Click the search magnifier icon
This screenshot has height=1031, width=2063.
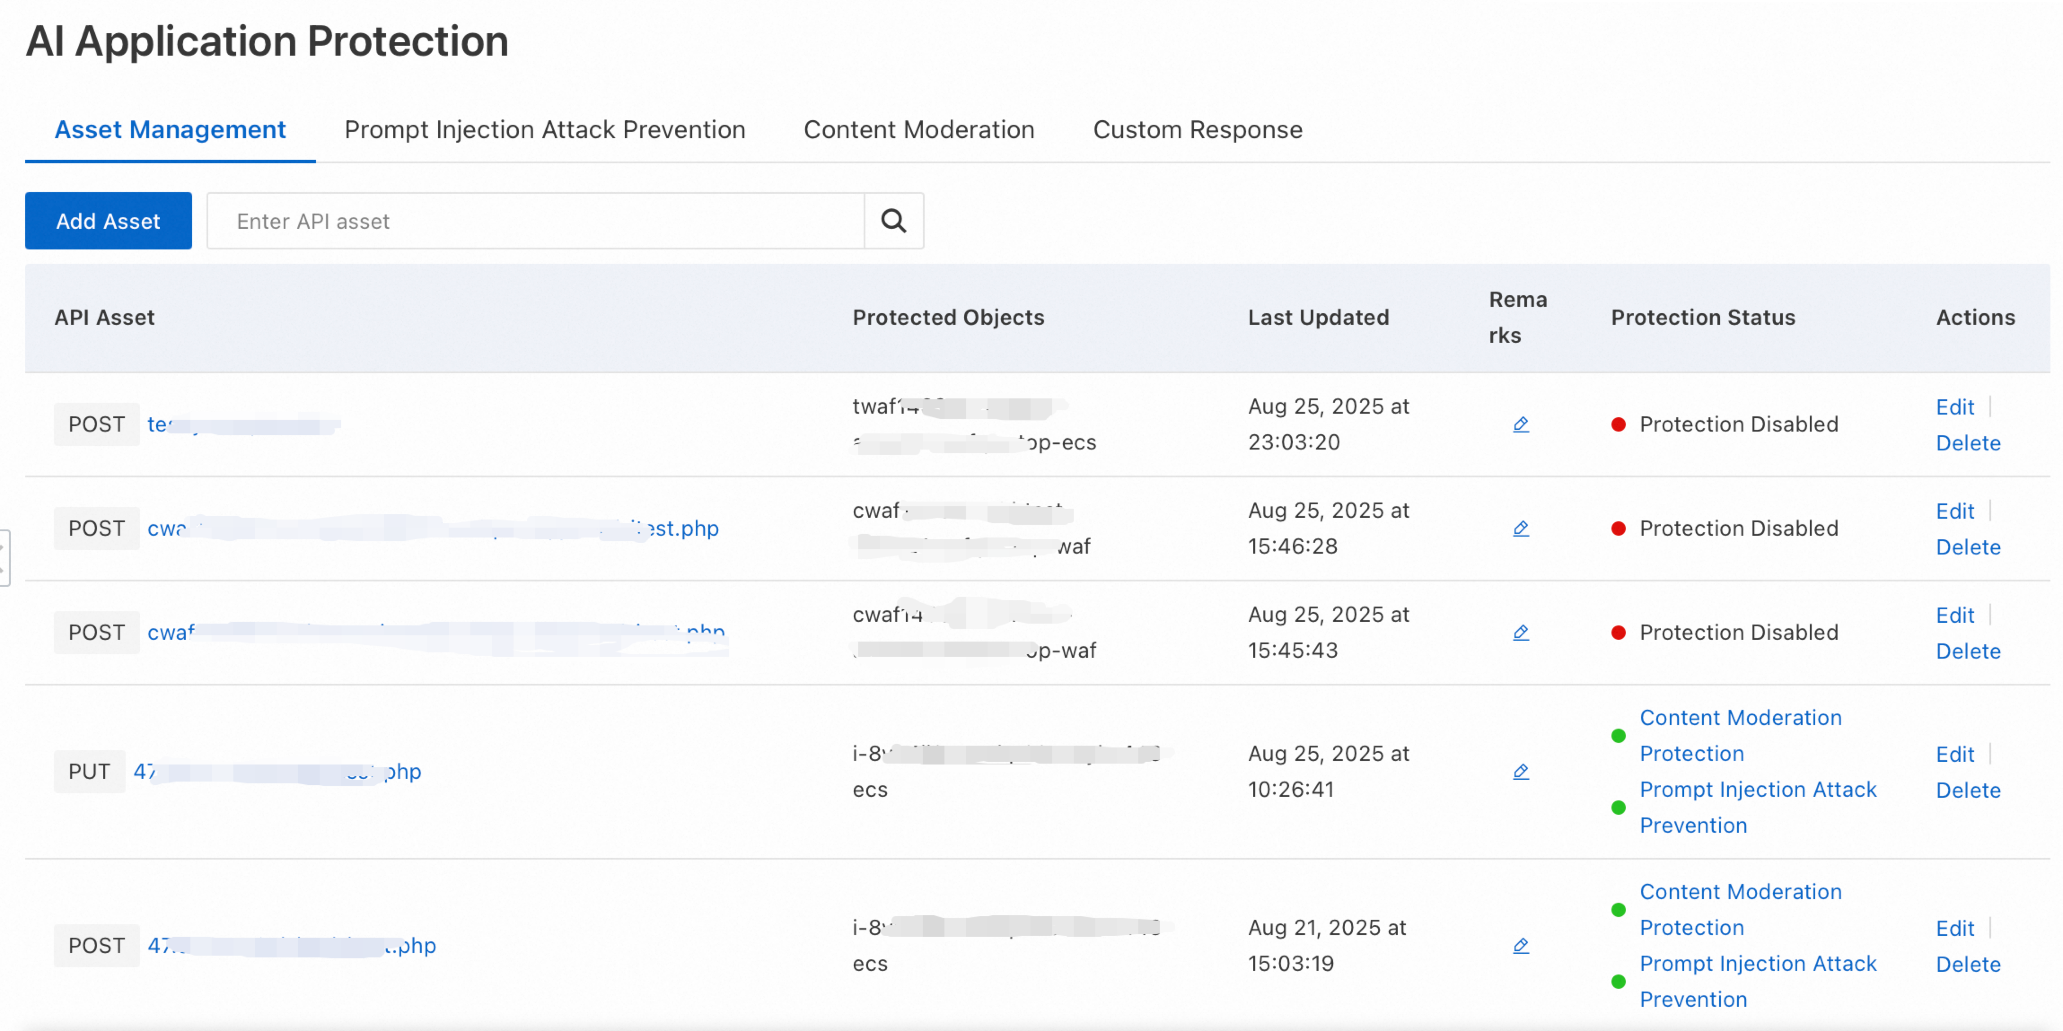tap(893, 221)
